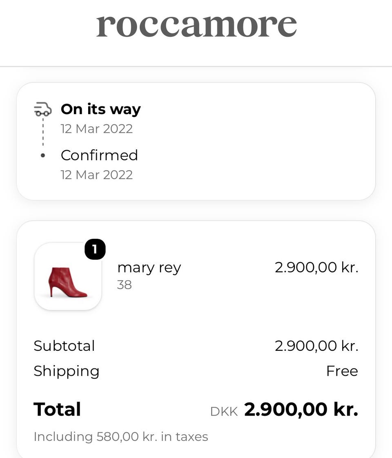Click the delivery truck icon

coord(43,109)
